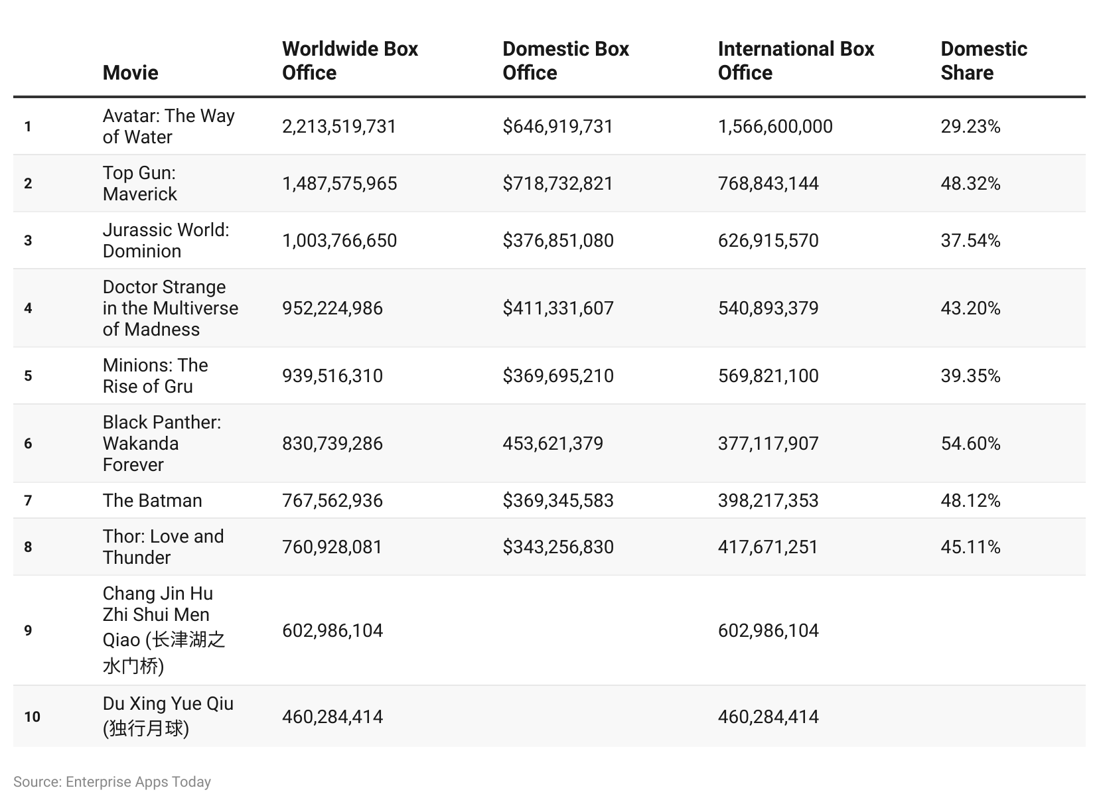Click international value 417,671,251
The width and height of the screenshot is (1099, 804).
click(x=769, y=547)
